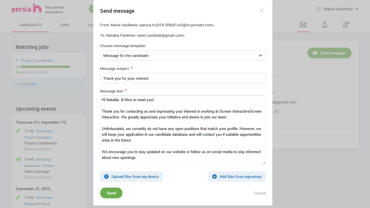Click the user avatar beside Maria Vasilenko
This screenshot has width=370, height=208.
[x=318, y=9]
